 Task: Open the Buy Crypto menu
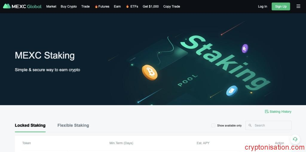pos(69,7)
